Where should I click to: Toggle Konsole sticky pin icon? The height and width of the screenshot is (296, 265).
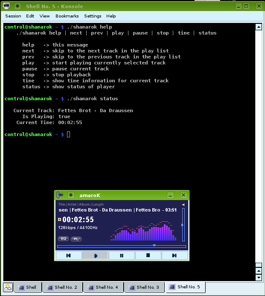point(17,6)
